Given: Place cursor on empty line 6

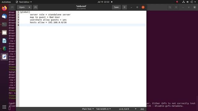Looking at the screenshot, I should coord(83,25).
